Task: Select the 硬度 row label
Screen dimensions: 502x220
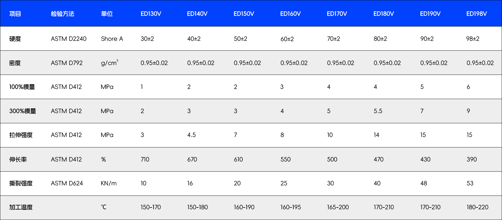Action: (15, 39)
